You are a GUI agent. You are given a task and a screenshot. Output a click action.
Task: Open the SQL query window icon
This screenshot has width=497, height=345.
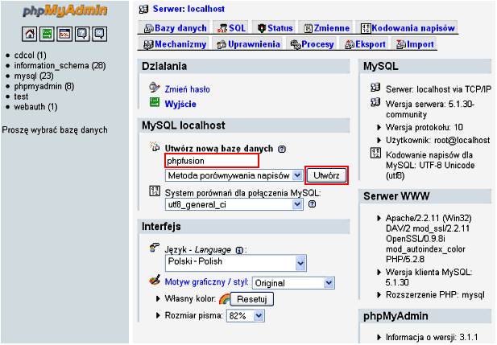(64, 34)
